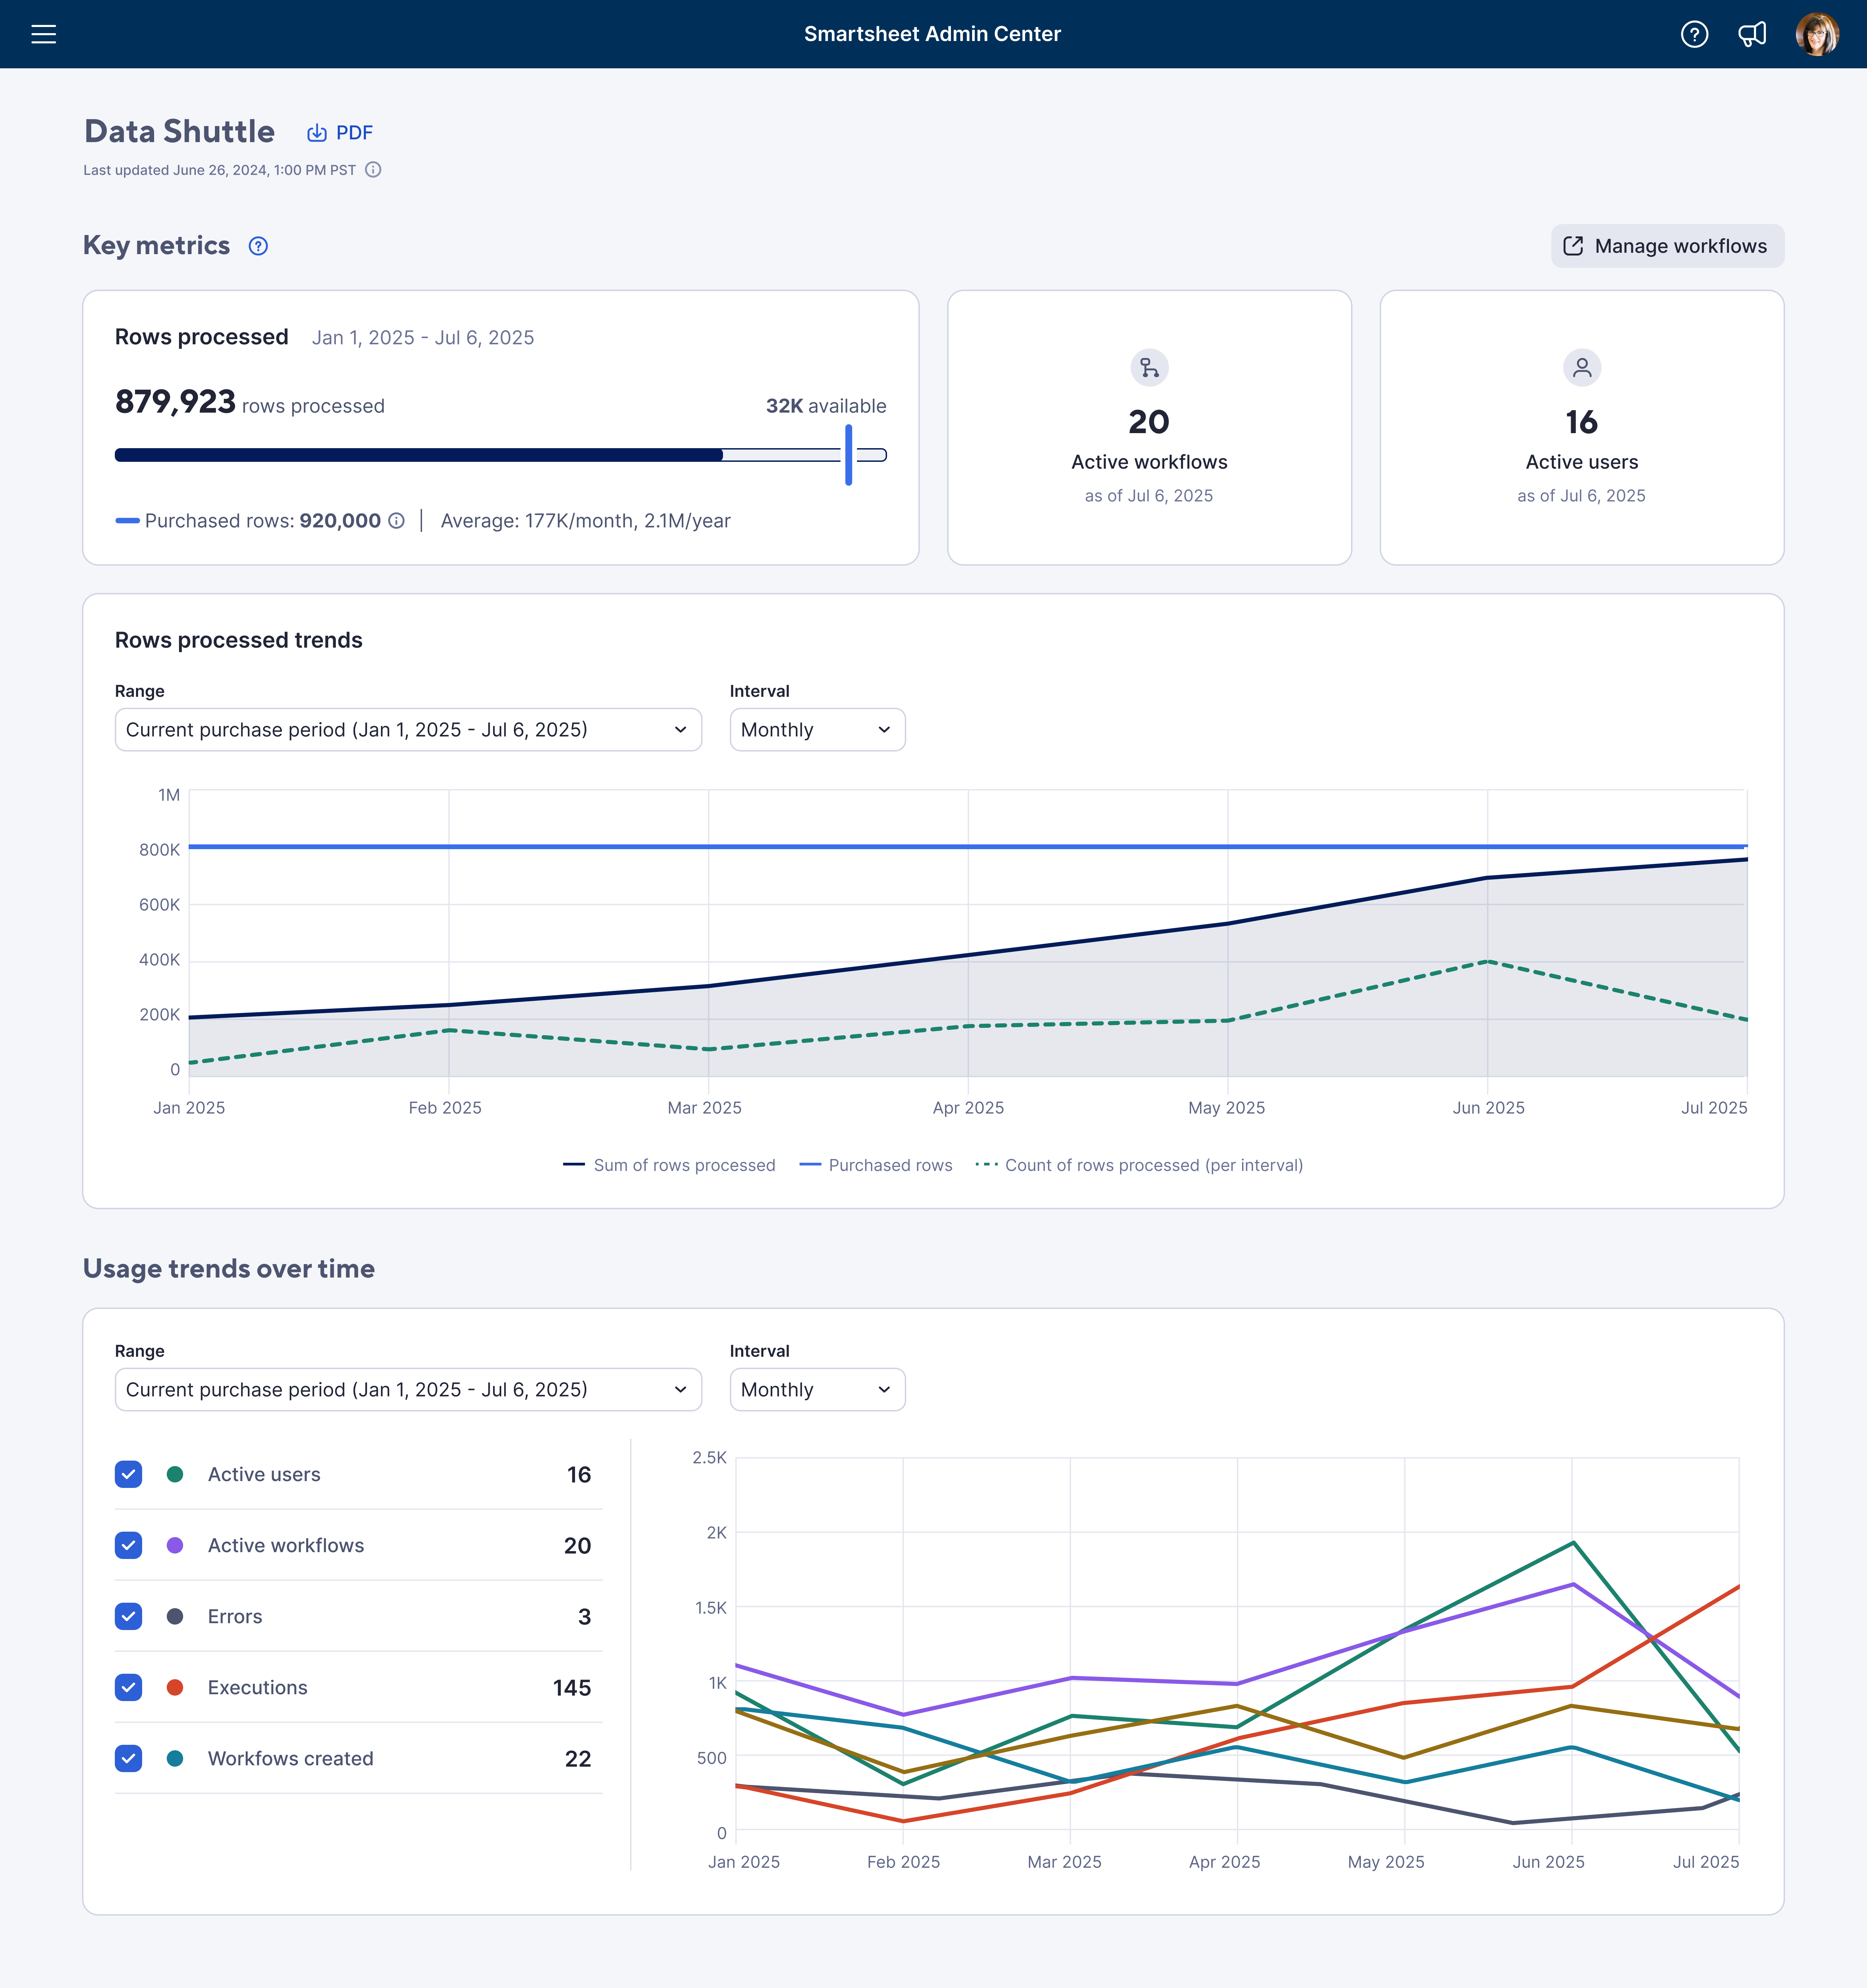Open the help question mark icon in header

(1694, 34)
